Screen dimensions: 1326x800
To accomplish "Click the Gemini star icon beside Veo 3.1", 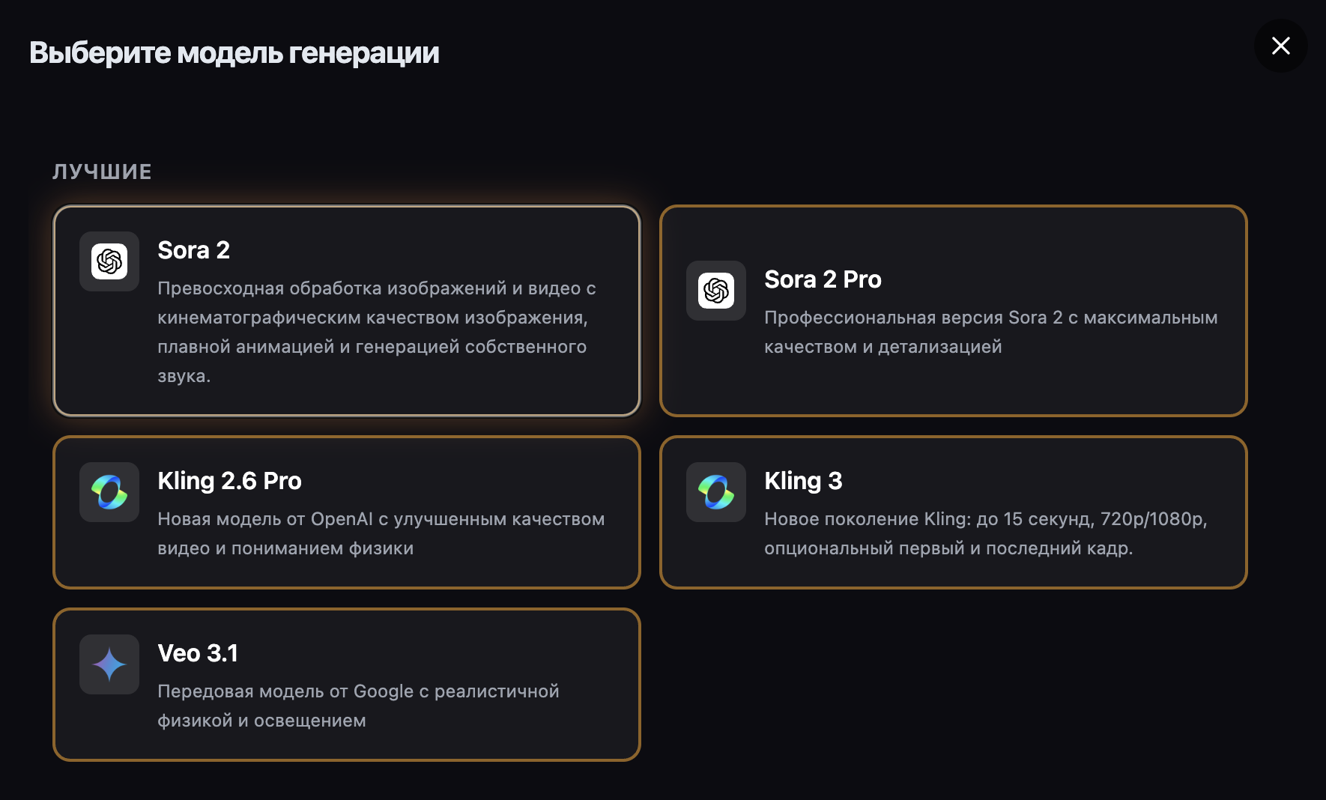I will coord(109,664).
